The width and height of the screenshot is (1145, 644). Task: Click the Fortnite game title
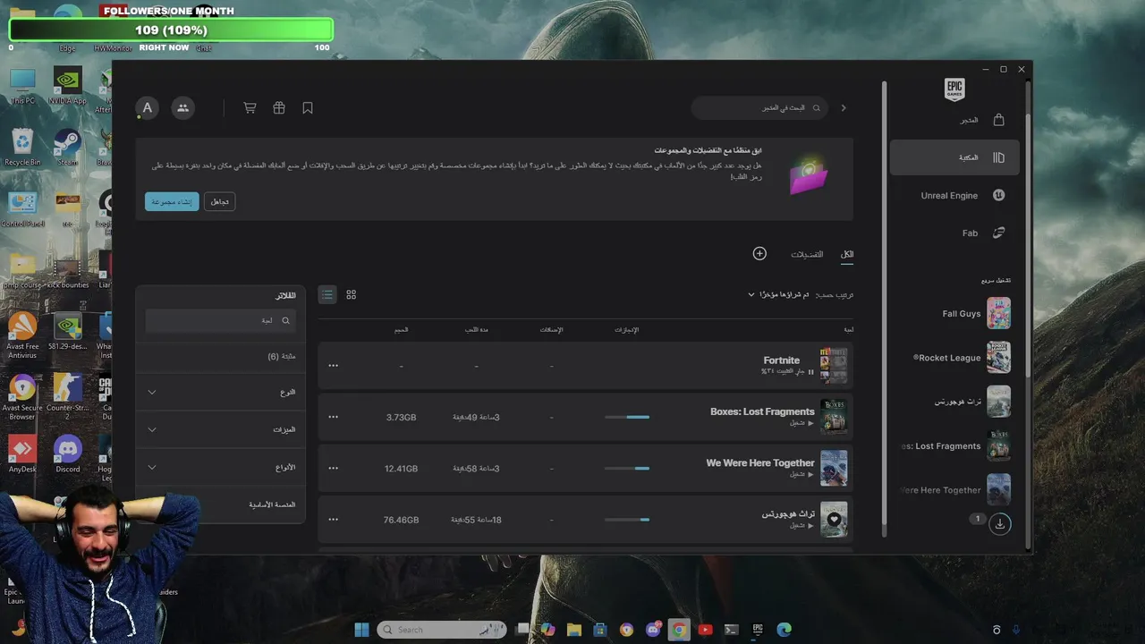click(782, 360)
